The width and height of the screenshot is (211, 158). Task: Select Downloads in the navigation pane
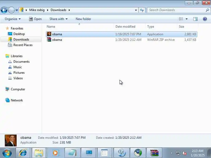[x=21, y=39]
